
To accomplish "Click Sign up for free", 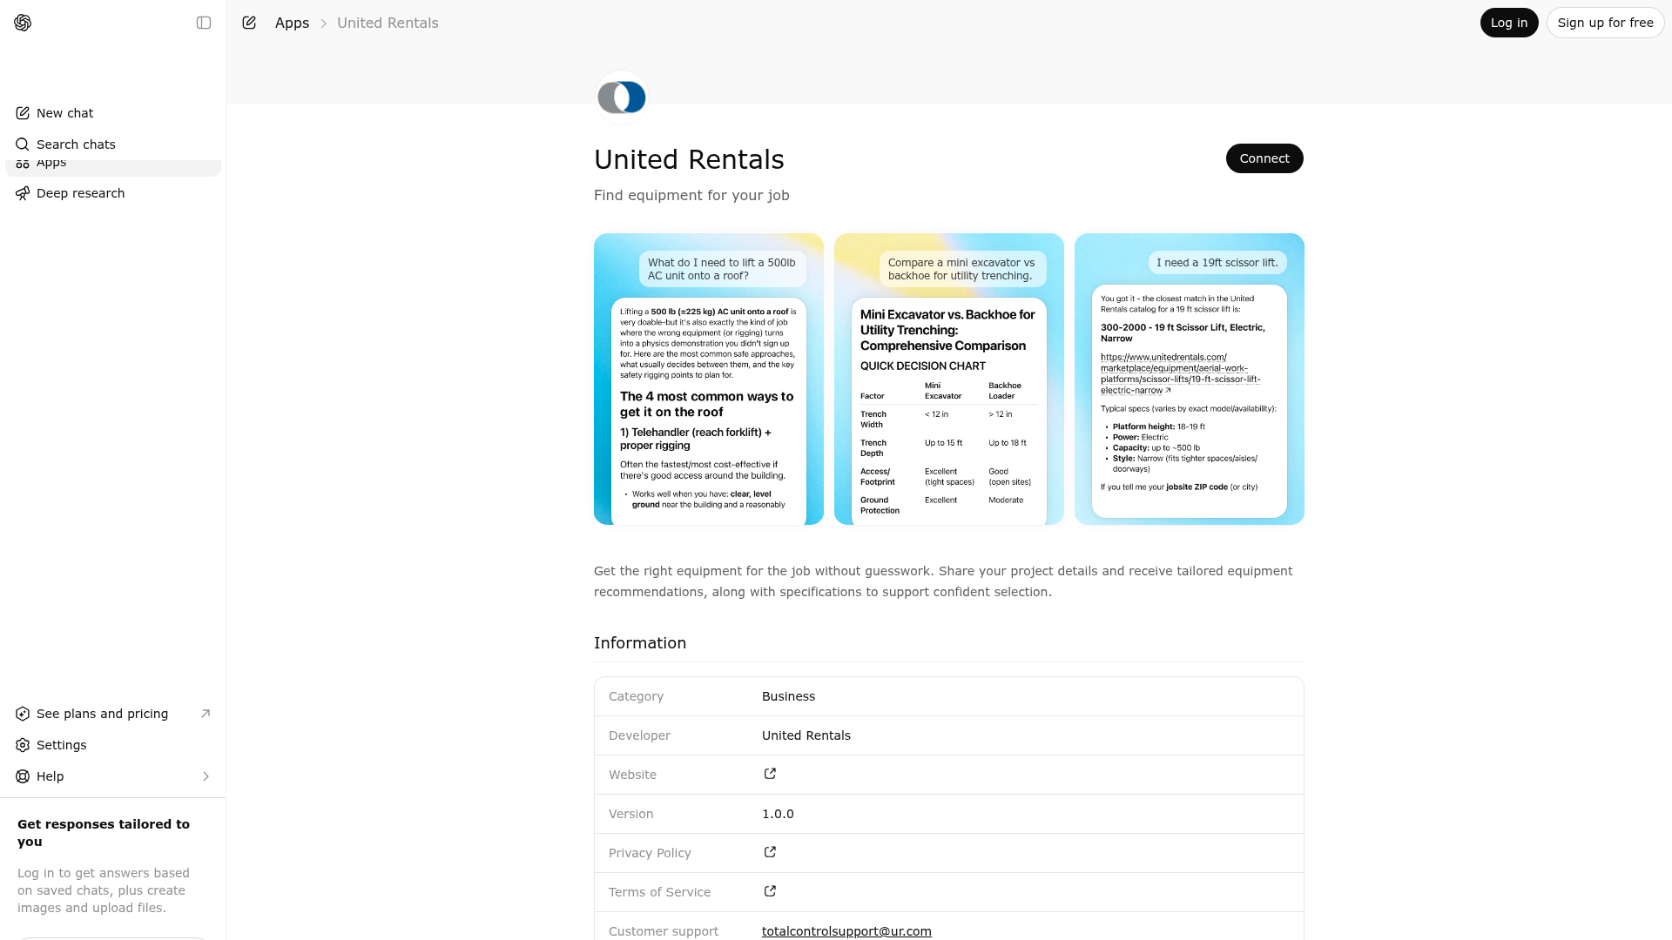I will pos(1605,23).
